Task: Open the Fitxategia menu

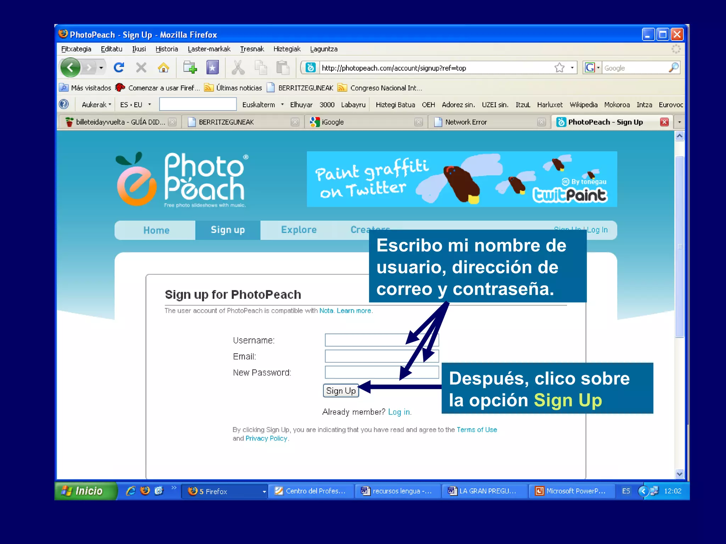Action: tap(76, 49)
